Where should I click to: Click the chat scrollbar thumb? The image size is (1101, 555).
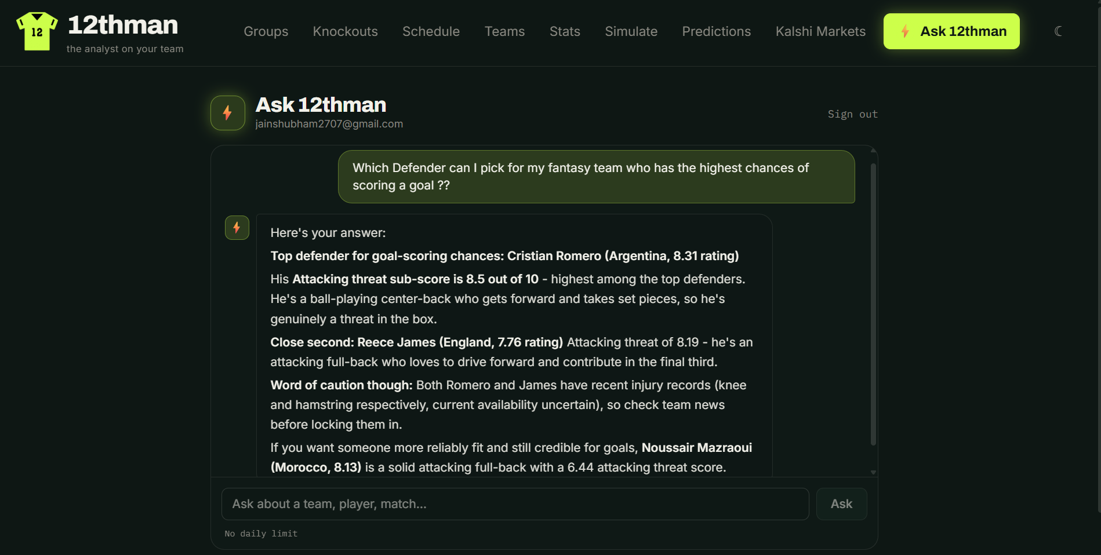873,304
